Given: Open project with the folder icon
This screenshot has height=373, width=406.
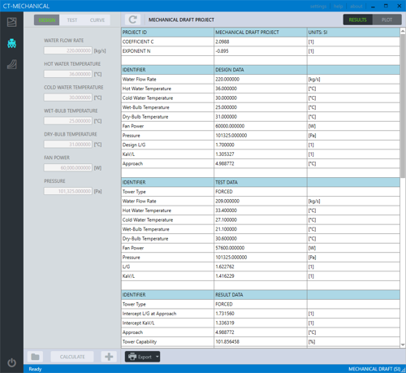Looking at the screenshot, I should [x=35, y=357].
